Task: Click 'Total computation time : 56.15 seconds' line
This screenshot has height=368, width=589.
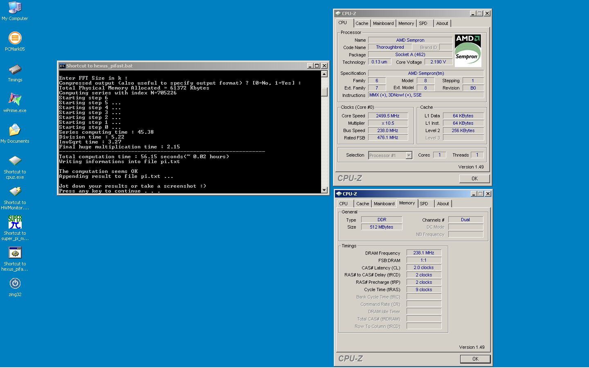Action: [144, 157]
